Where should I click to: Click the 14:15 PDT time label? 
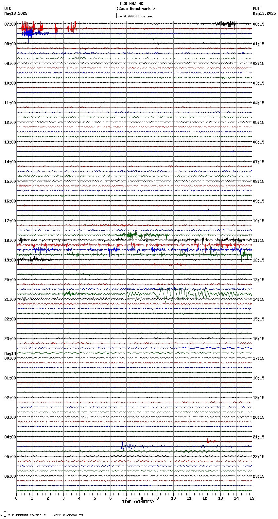point(259,299)
